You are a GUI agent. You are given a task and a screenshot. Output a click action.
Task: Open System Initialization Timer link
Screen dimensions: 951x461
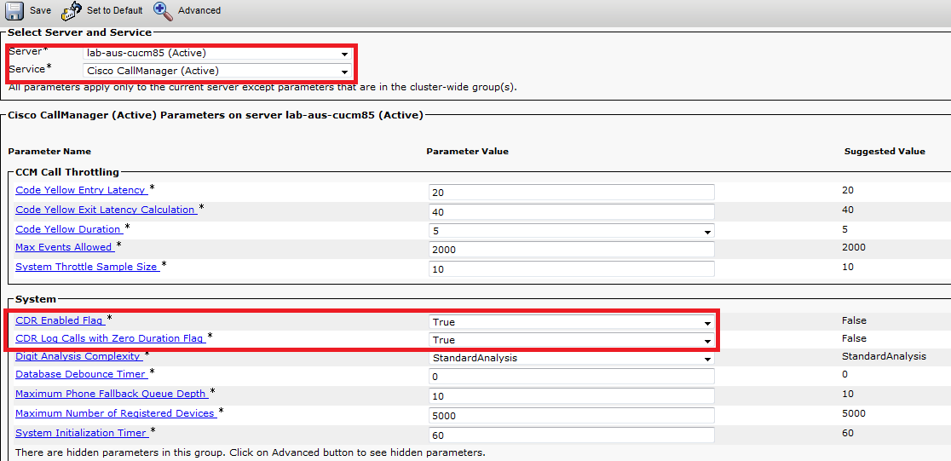[81, 433]
